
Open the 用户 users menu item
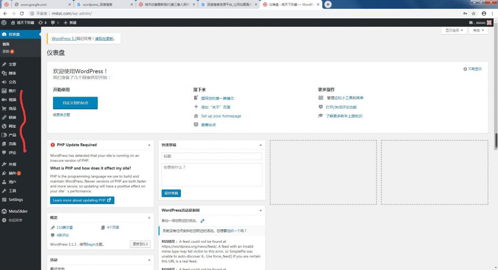pyautogui.click(x=20, y=182)
